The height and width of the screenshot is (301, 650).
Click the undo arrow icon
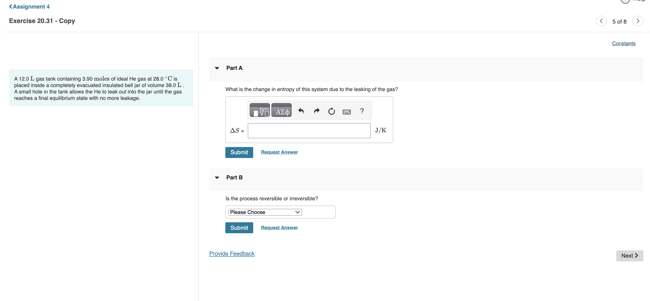(x=301, y=111)
